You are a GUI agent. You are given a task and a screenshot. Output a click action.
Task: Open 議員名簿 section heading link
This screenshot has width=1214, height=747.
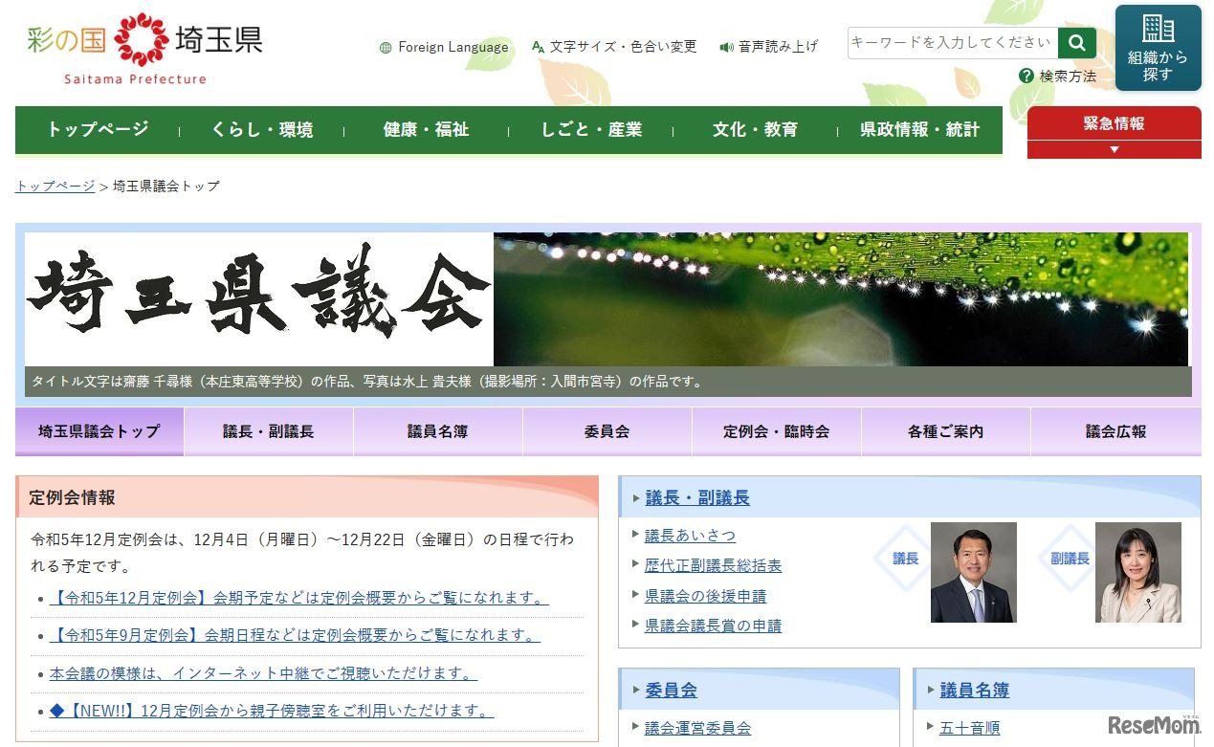click(975, 690)
